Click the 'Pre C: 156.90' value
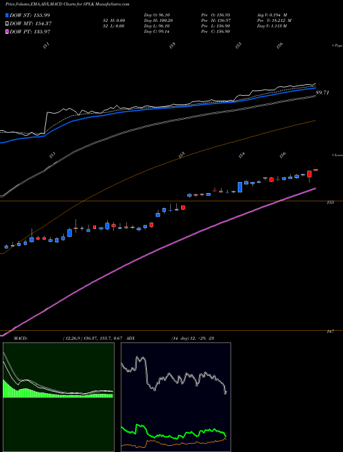343x452 pixels. tap(217, 32)
